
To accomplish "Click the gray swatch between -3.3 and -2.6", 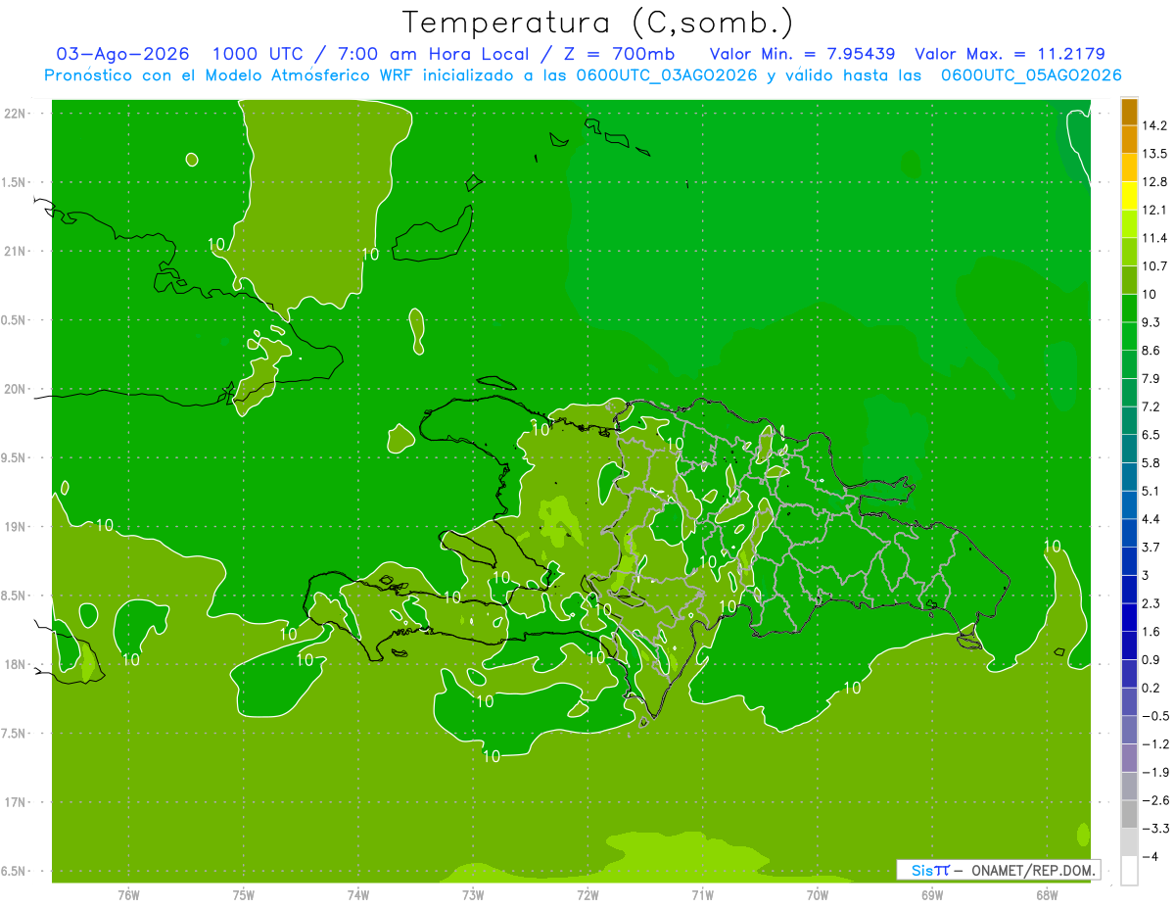I will tap(1129, 815).
